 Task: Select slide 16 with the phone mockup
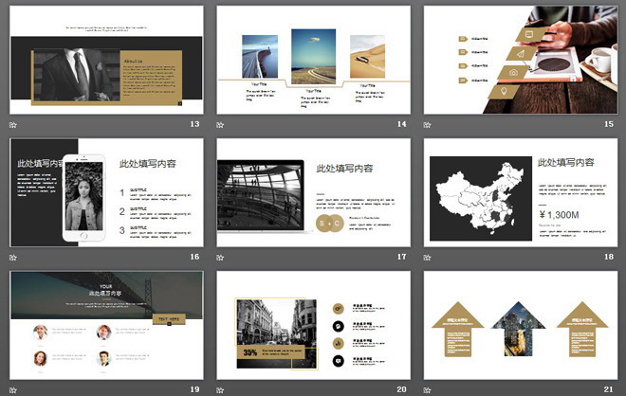pos(106,192)
